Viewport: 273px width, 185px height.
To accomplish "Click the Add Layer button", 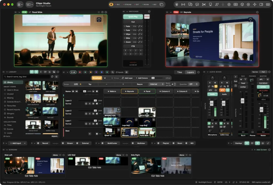I will (x=127, y=78).
